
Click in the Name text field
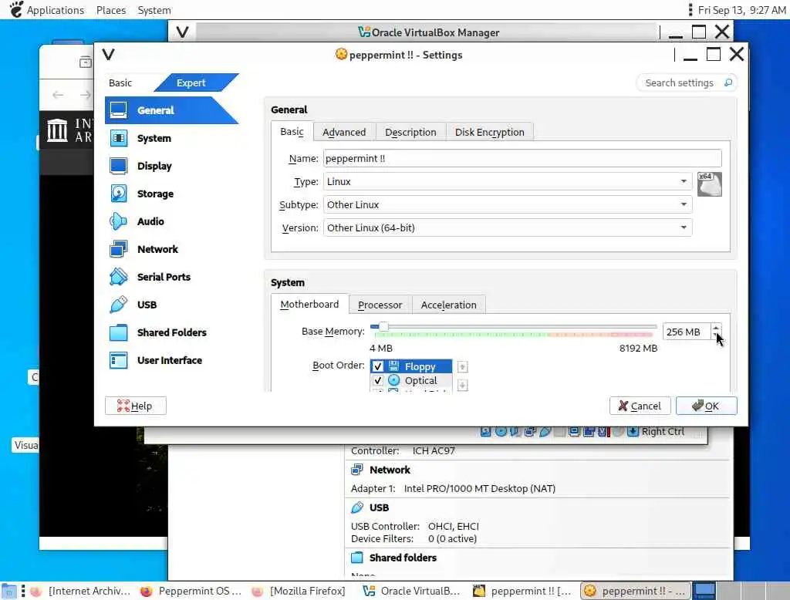(522, 158)
